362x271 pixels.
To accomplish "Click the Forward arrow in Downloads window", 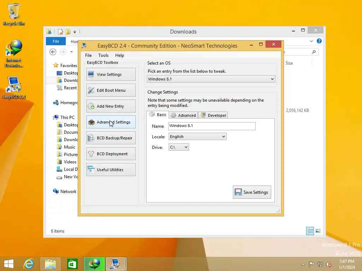I will [63, 52].
